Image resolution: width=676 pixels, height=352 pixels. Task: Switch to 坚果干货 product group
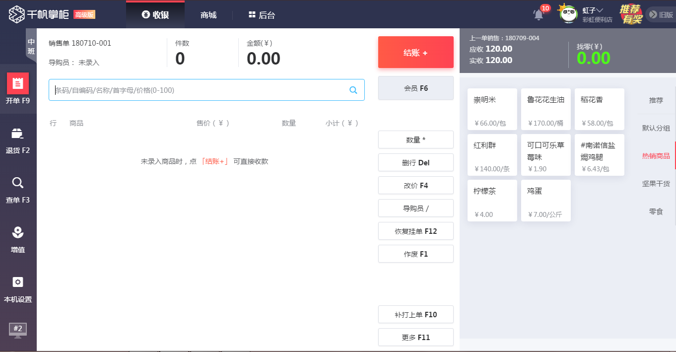click(x=656, y=184)
